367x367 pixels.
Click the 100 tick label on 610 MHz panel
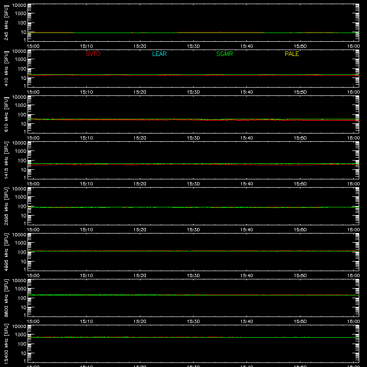[x=22, y=115]
